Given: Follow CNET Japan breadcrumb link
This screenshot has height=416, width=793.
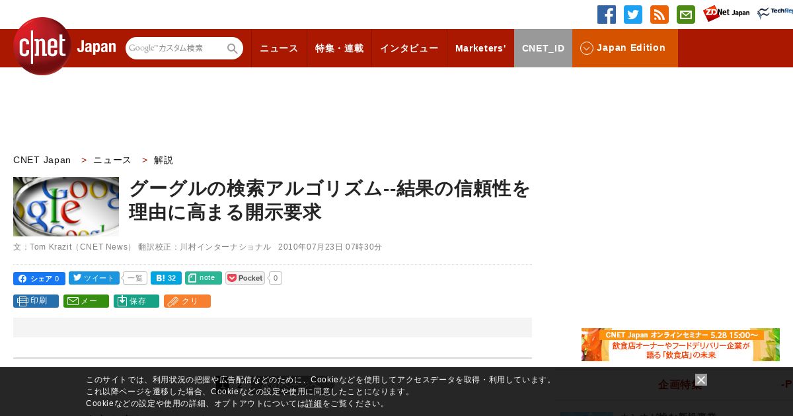Looking at the screenshot, I should click(x=42, y=160).
